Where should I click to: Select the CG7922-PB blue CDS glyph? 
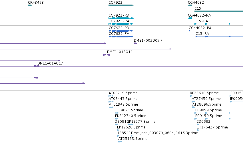(x=121, y=31)
